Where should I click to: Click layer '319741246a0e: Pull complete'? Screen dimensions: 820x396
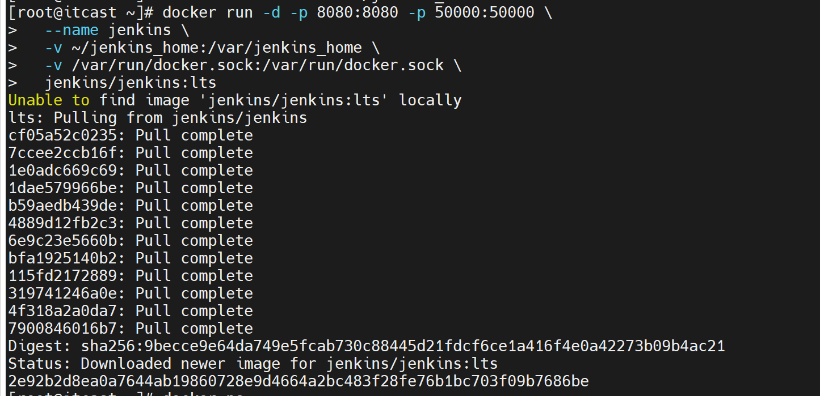click(x=131, y=293)
